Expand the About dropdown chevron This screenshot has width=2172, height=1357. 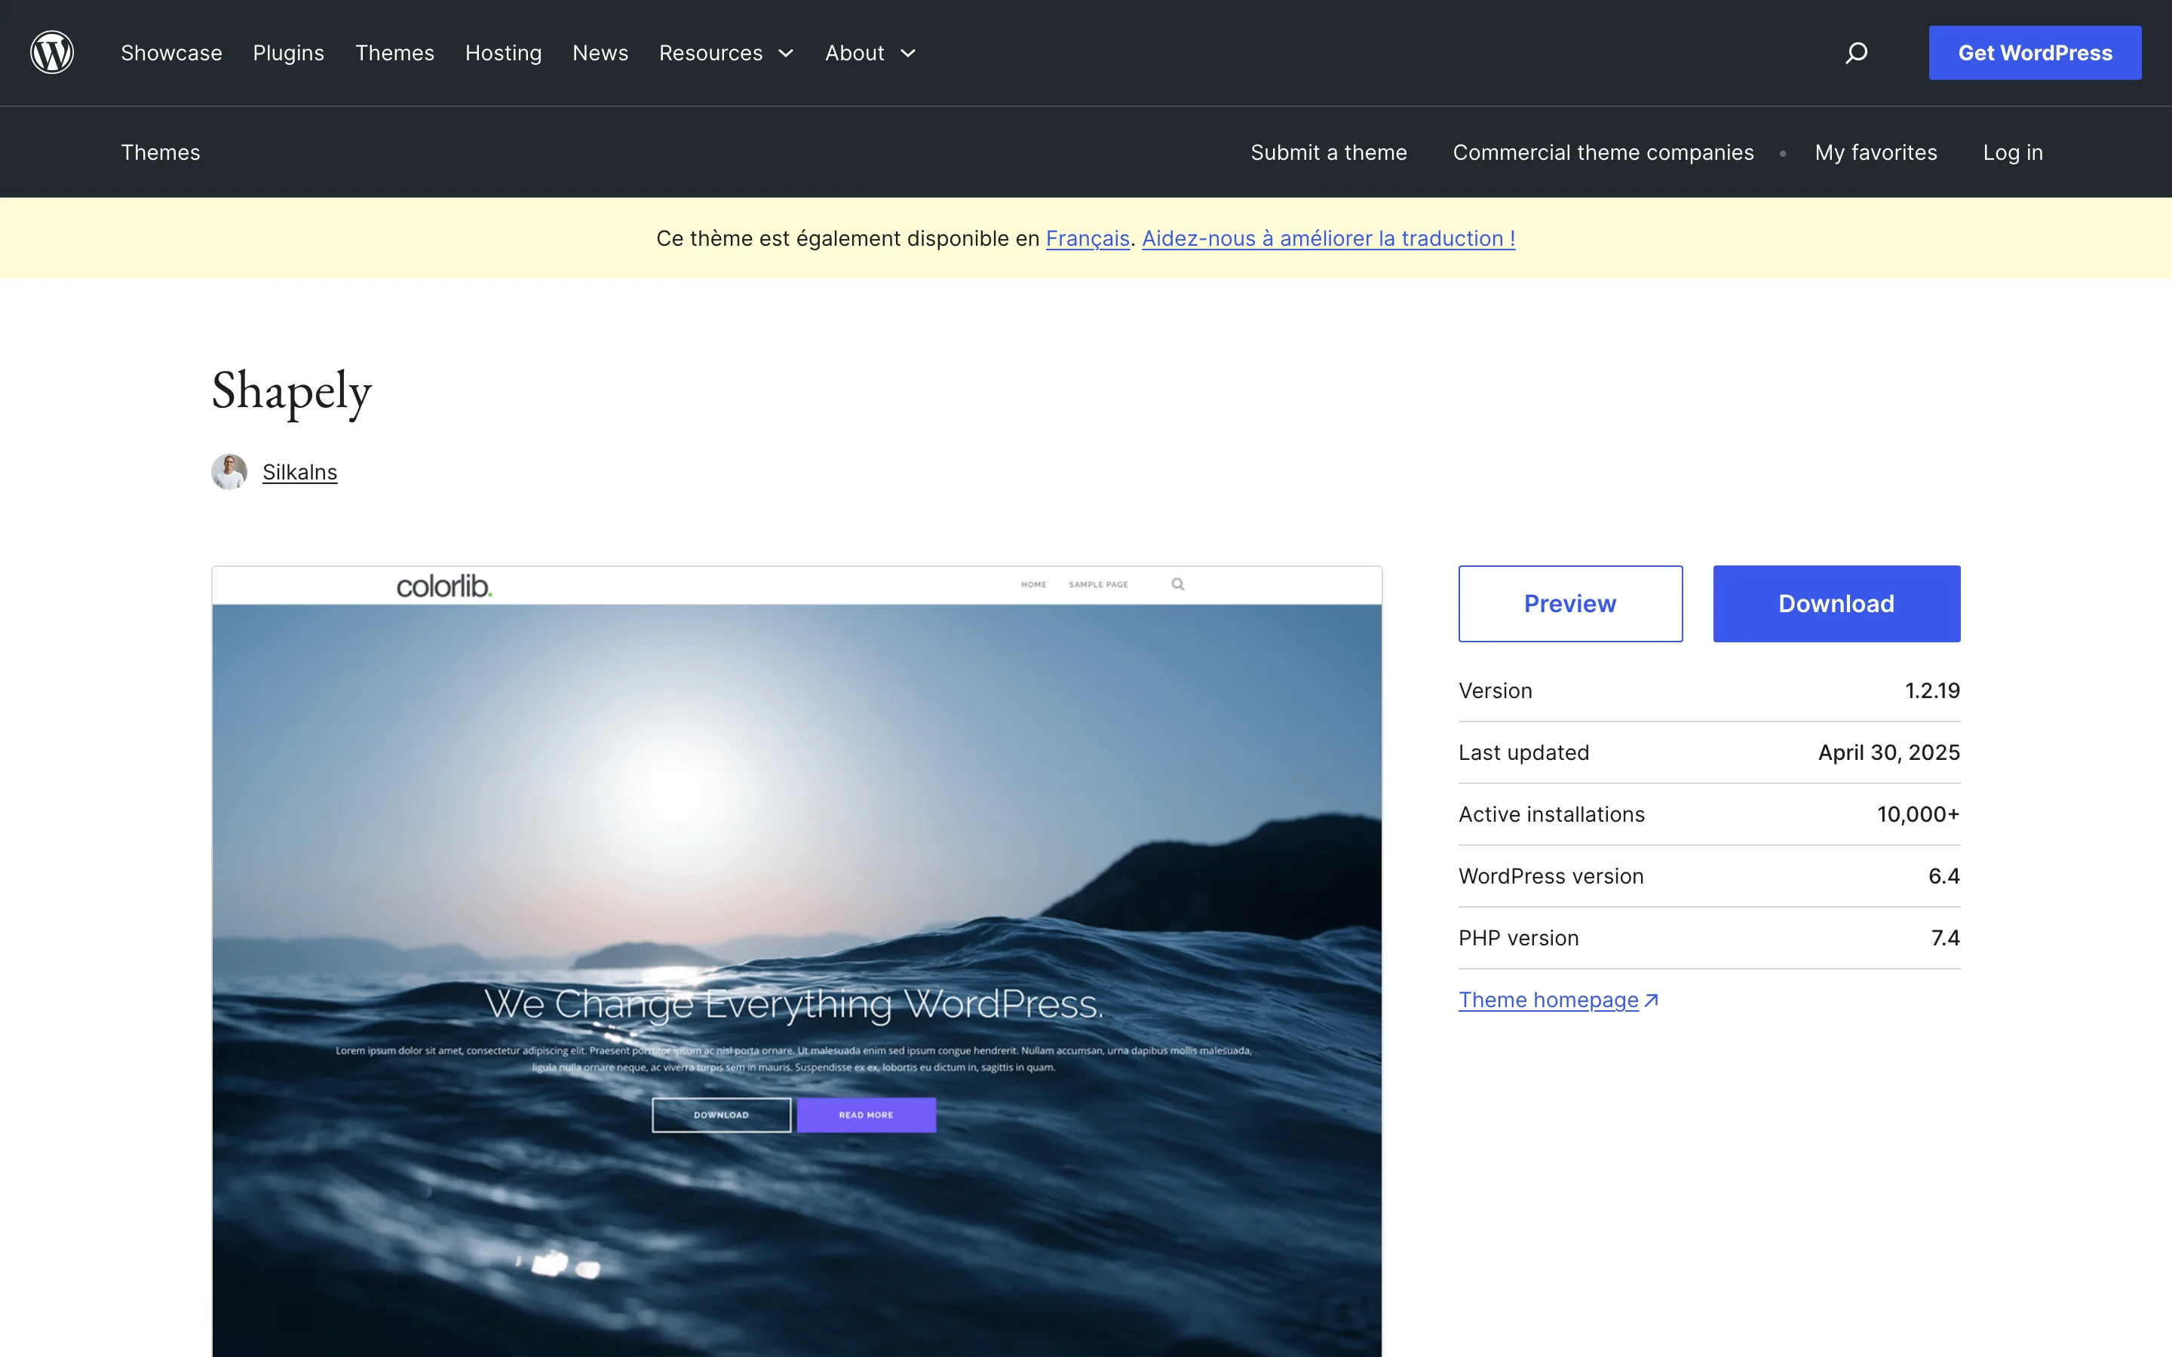pos(907,54)
